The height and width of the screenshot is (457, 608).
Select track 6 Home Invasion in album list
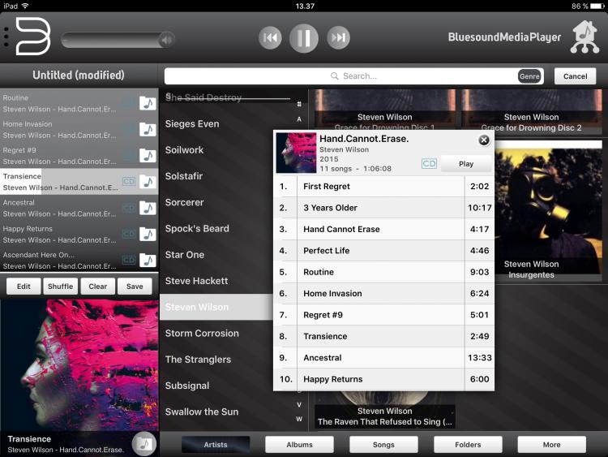tap(384, 294)
